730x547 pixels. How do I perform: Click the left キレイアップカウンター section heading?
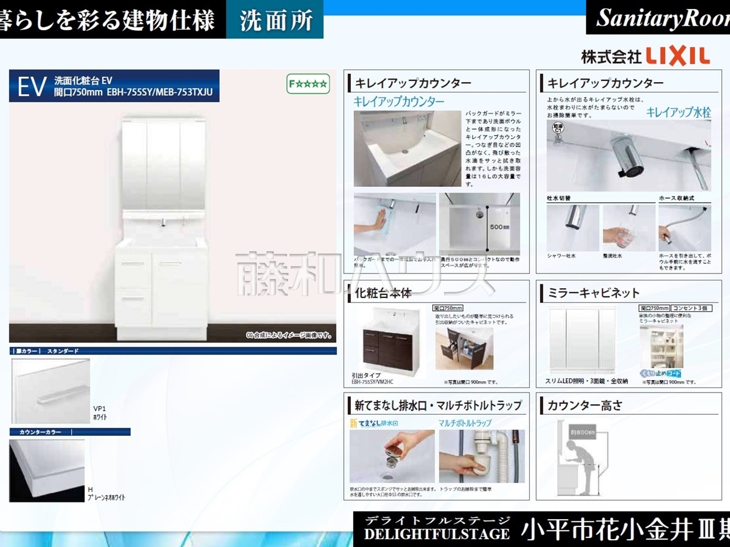(413, 83)
